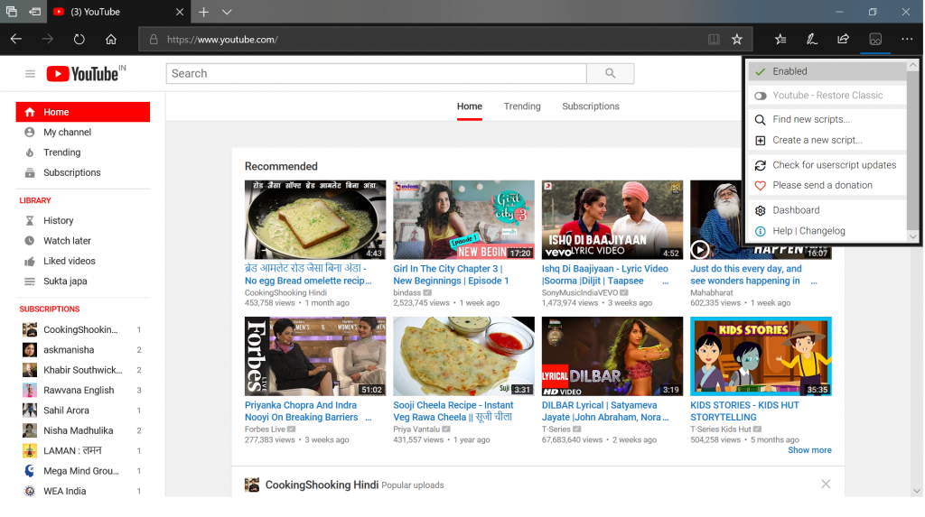Toggle reading view icon in address bar
Screen dimensions: 925x517
click(x=714, y=40)
